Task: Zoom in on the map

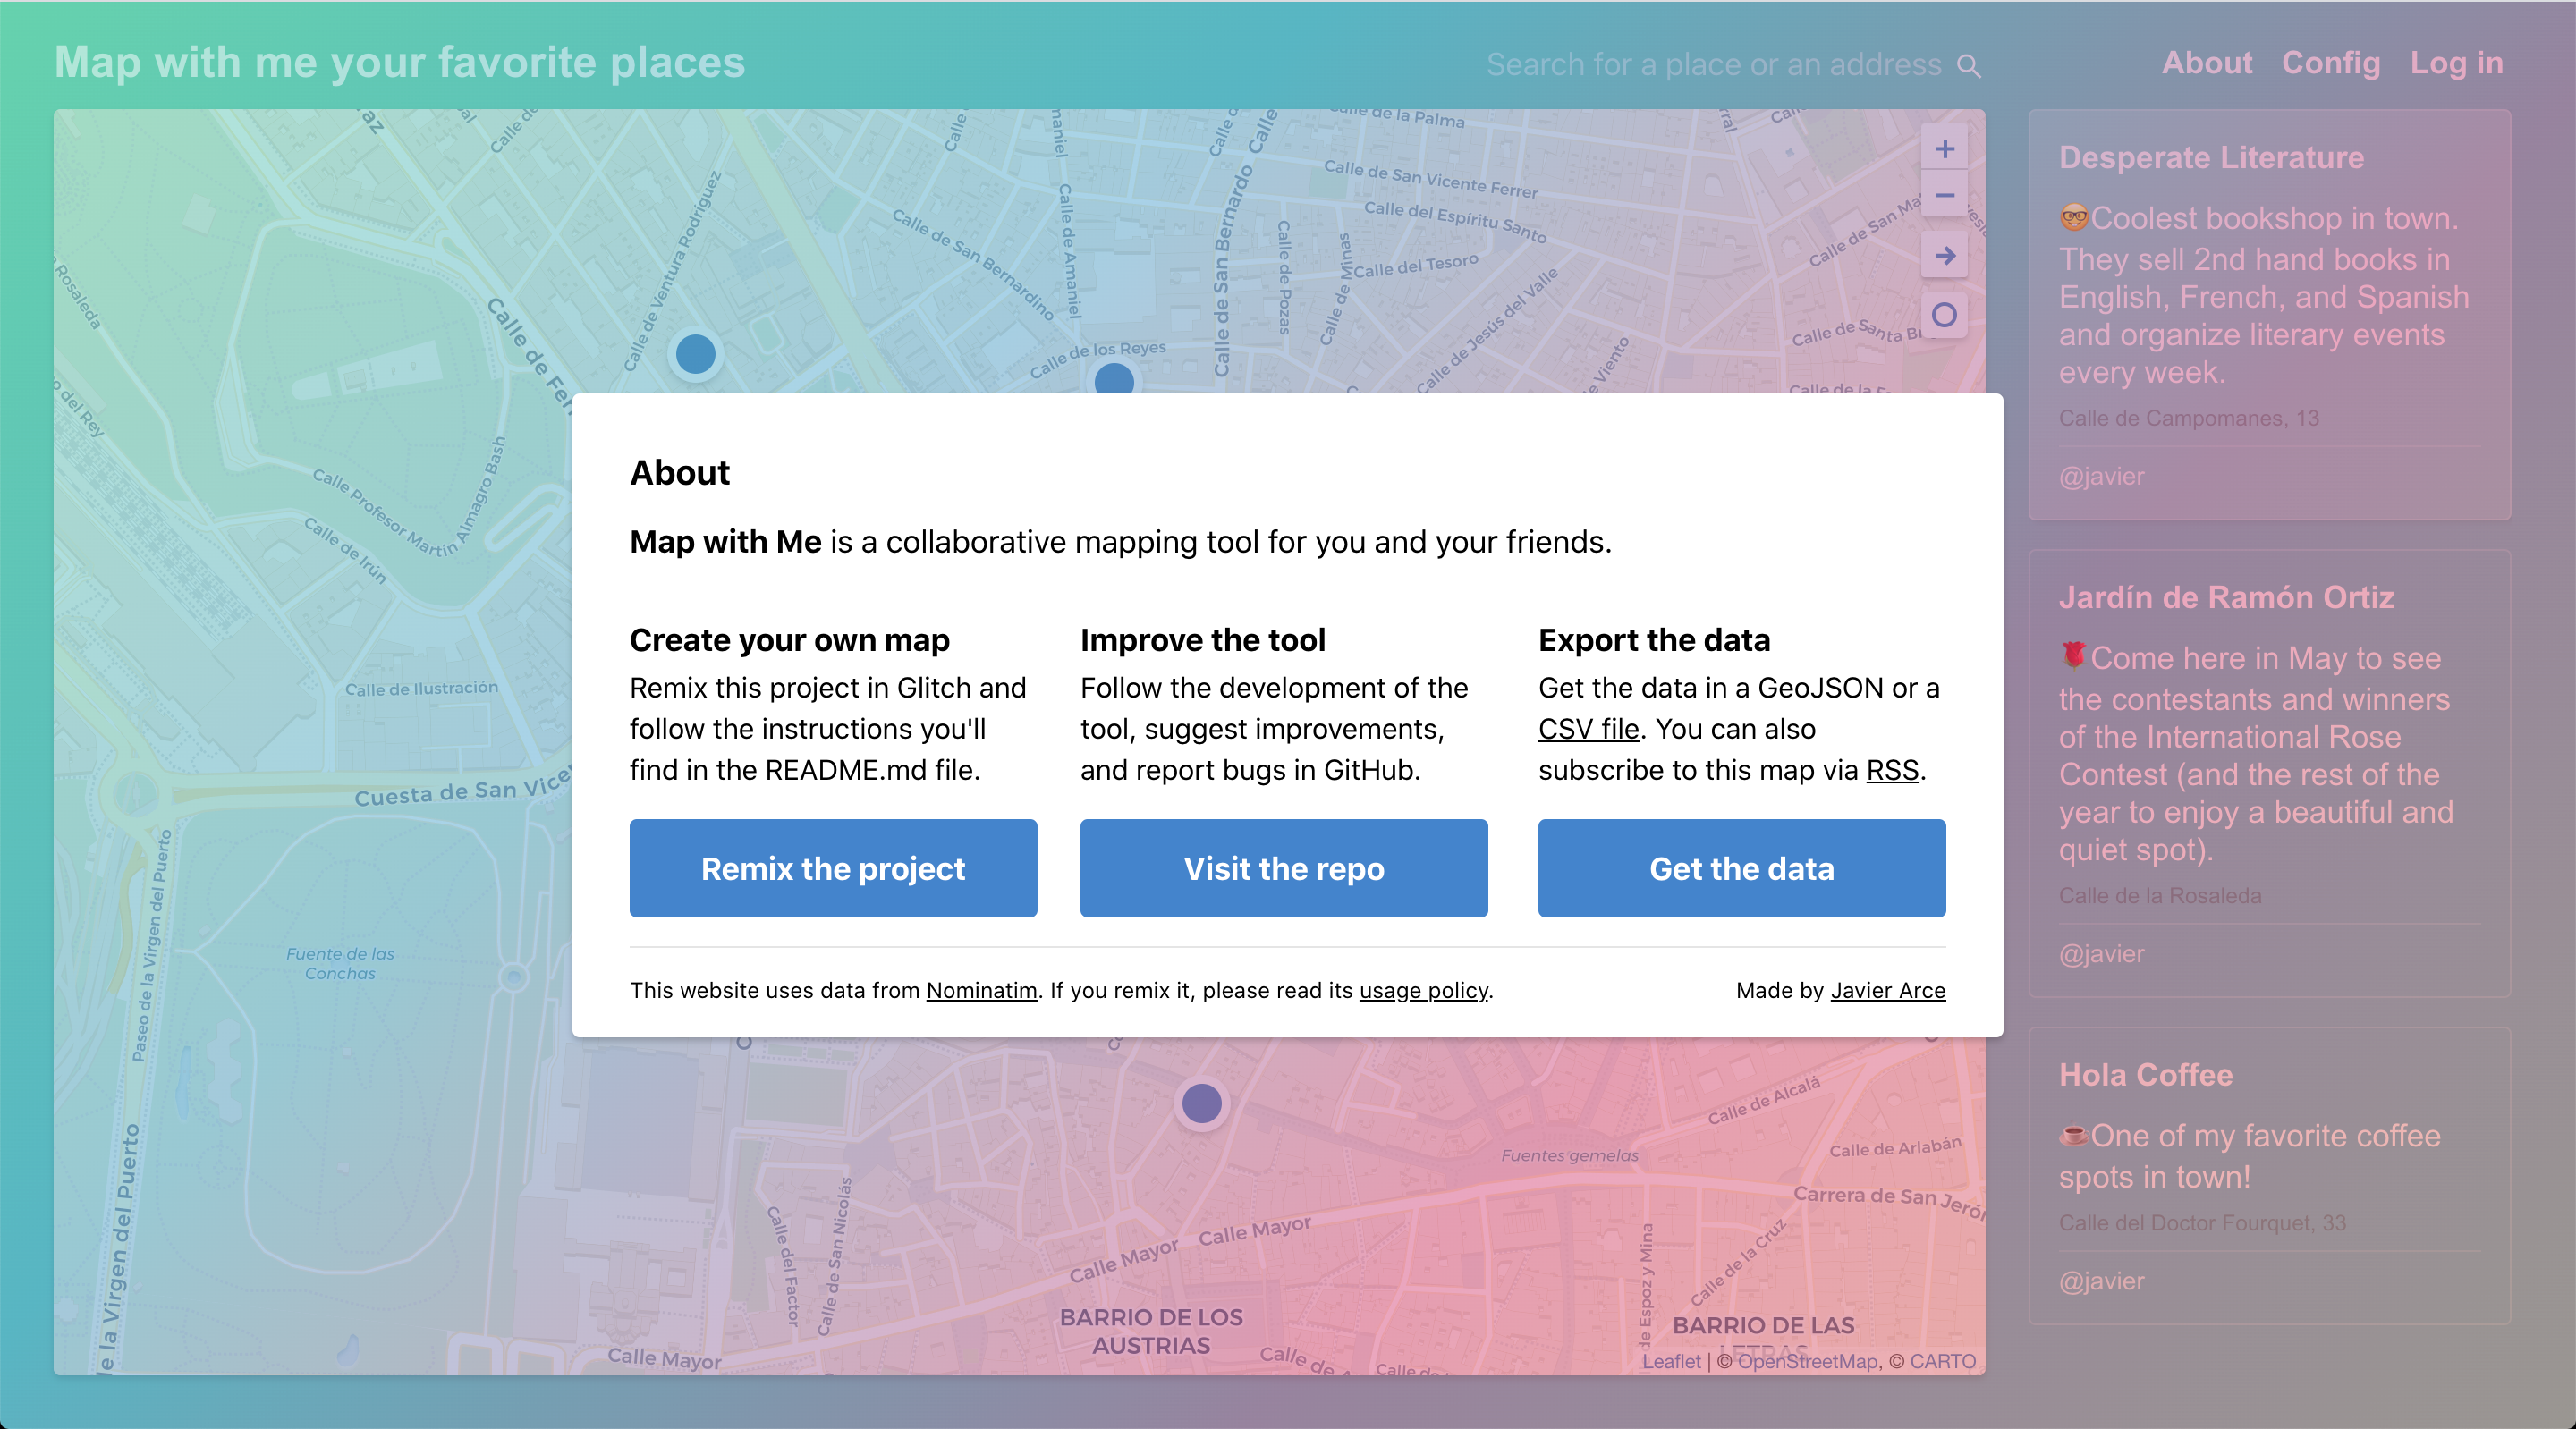Action: [x=1944, y=148]
